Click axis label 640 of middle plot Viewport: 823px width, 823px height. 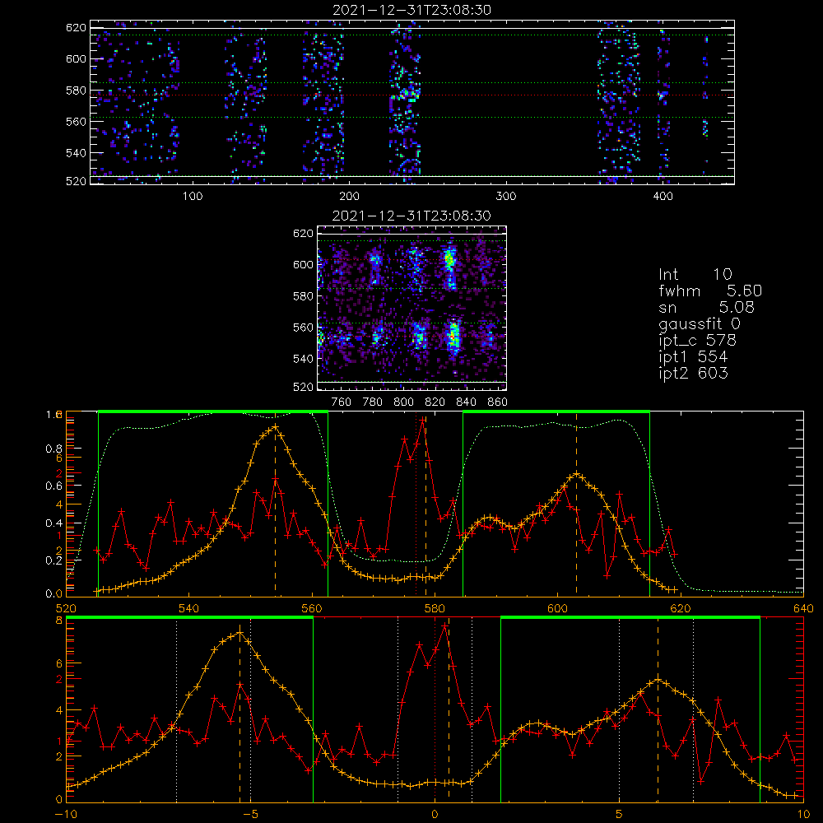pyautogui.click(x=803, y=608)
